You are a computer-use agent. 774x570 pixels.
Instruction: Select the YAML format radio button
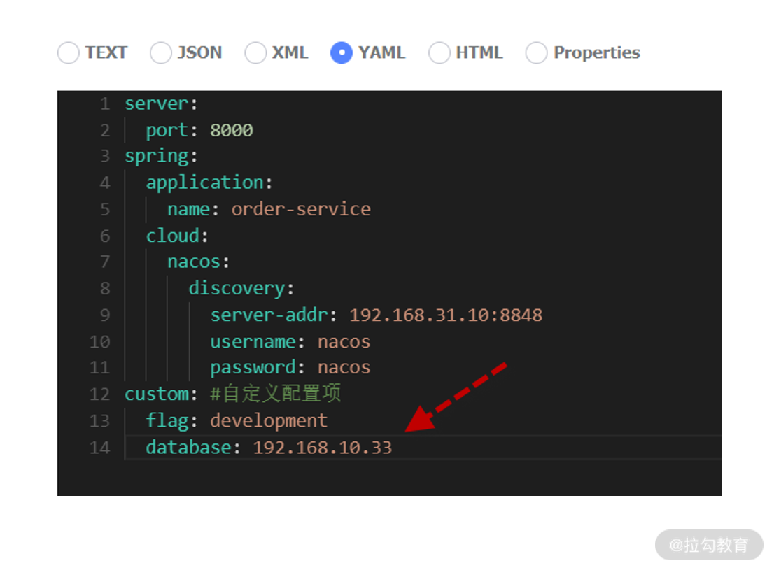point(341,53)
